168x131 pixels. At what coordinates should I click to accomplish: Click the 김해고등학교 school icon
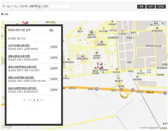pyautogui.click(x=82, y=56)
